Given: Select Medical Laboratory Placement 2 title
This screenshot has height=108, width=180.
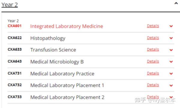Looking at the screenshot, I should pos(67,97).
